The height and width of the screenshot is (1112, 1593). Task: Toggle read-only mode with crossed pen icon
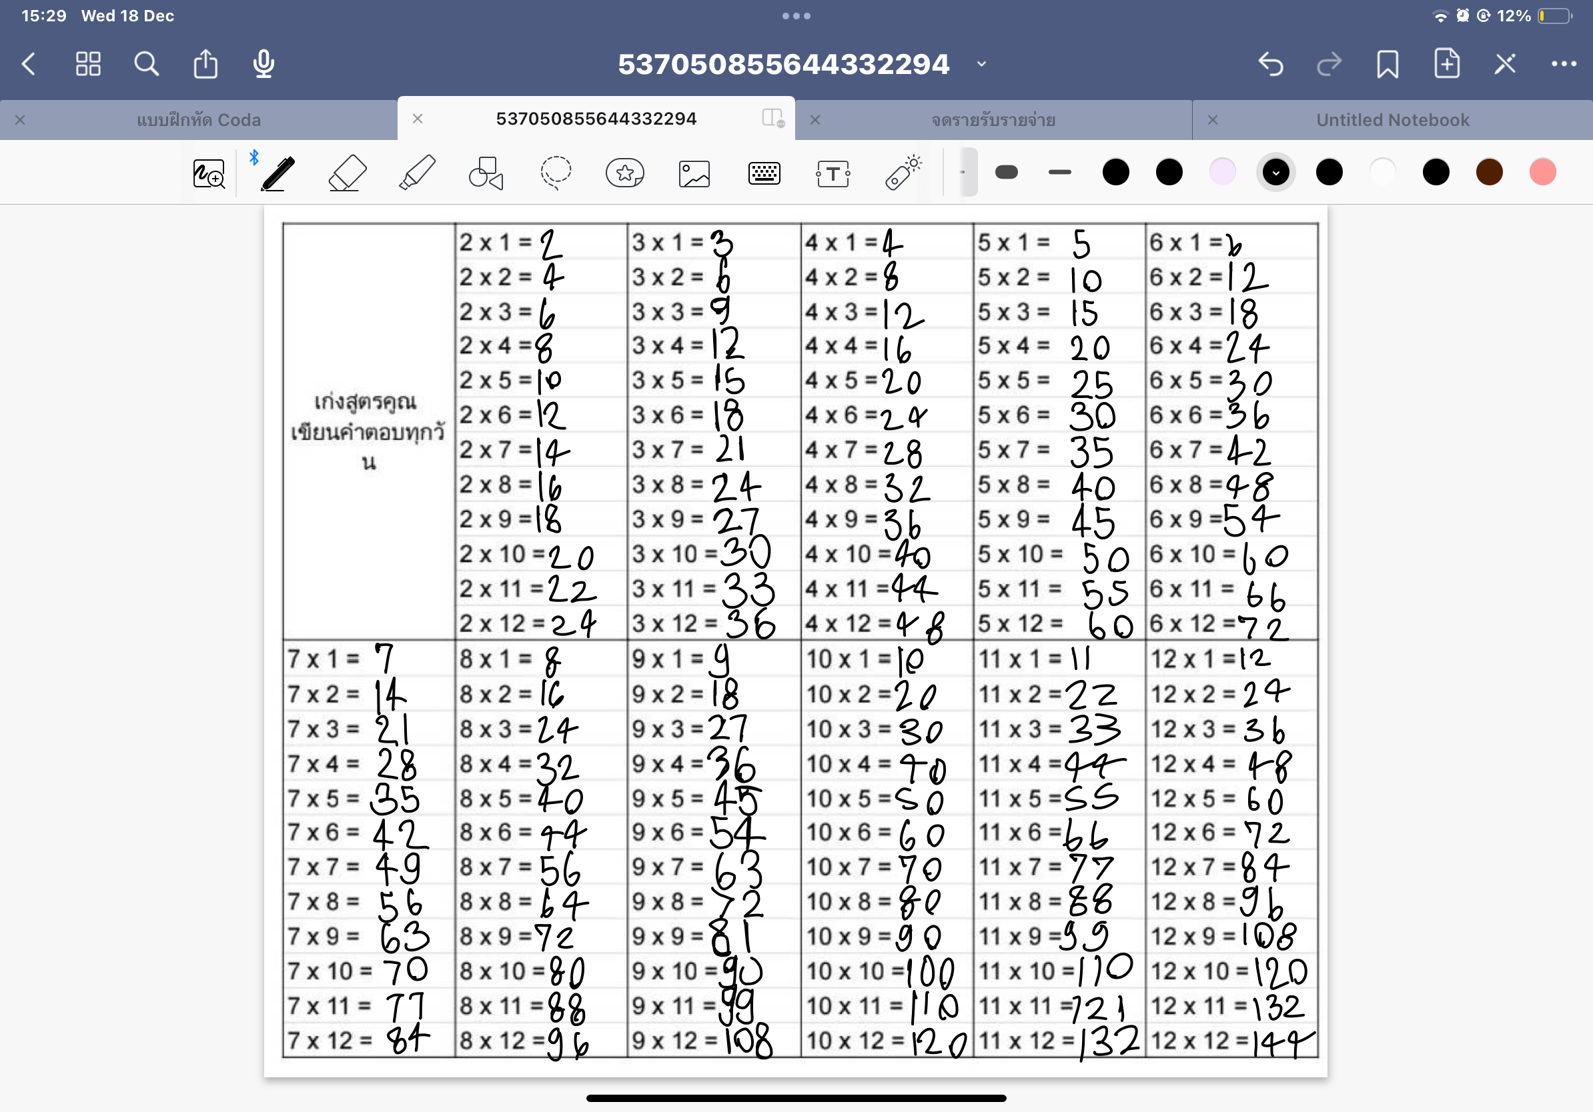[x=1505, y=64]
